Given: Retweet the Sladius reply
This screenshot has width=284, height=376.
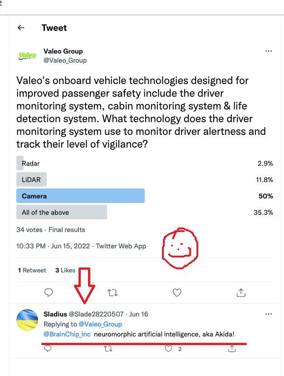Looking at the screenshot, I should (108, 349).
